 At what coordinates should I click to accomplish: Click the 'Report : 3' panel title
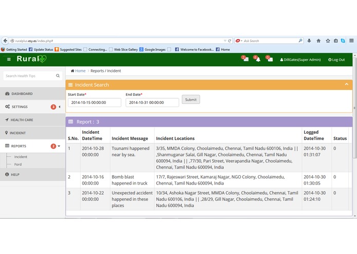[x=88, y=122]
